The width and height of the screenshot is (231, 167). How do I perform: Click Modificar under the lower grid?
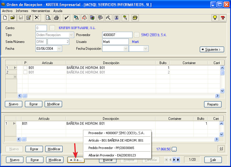pyautogui.click(x=54, y=149)
